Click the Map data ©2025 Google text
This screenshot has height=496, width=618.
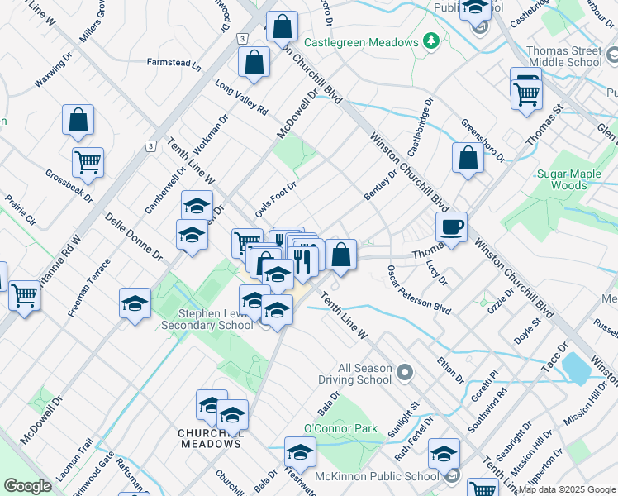pyautogui.click(x=567, y=489)
